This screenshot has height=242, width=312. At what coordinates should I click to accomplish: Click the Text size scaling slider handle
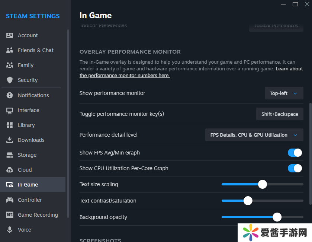263,184
